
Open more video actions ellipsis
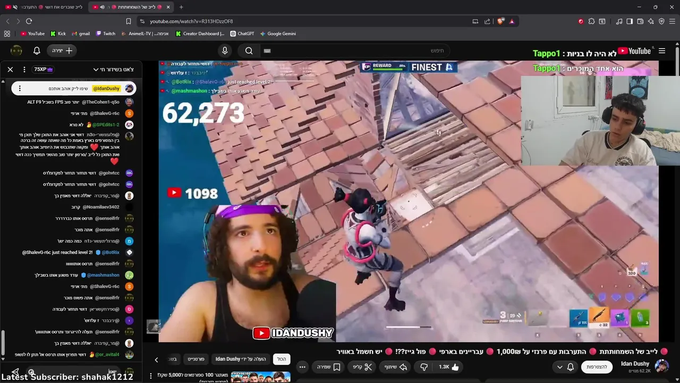point(302,367)
